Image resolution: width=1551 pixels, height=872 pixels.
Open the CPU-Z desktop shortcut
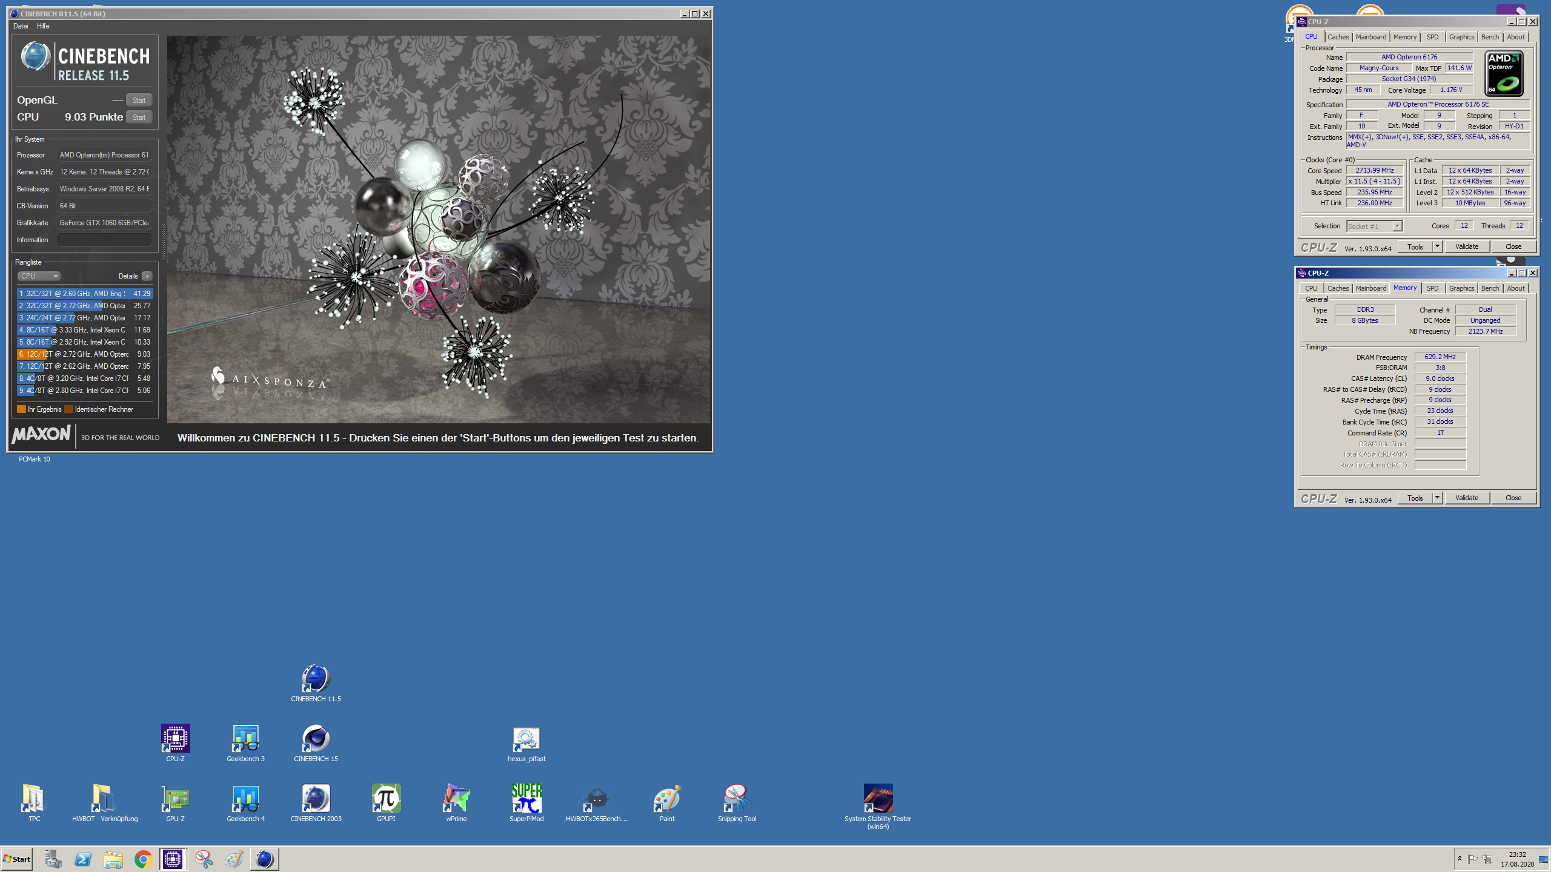coord(175,743)
